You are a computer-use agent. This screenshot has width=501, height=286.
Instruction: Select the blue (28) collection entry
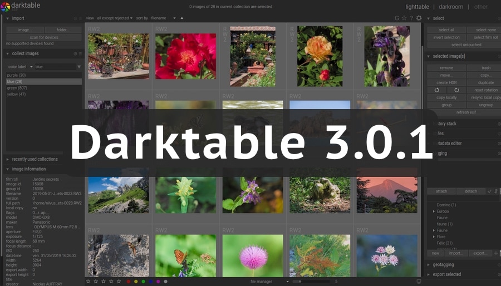coord(44,82)
